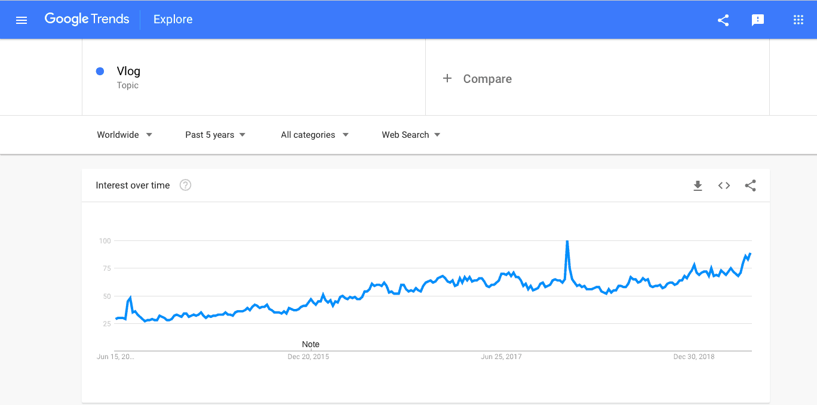The width and height of the screenshot is (817, 405).
Task: Expand the Worldwide region dropdown
Action: [x=125, y=135]
